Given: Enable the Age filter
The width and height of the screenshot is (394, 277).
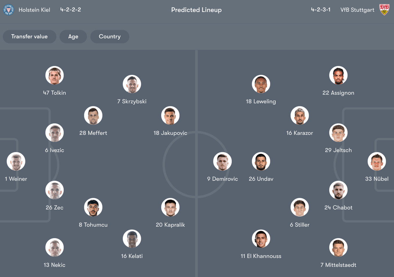Looking at the screenshot, I should pos(73,37).
